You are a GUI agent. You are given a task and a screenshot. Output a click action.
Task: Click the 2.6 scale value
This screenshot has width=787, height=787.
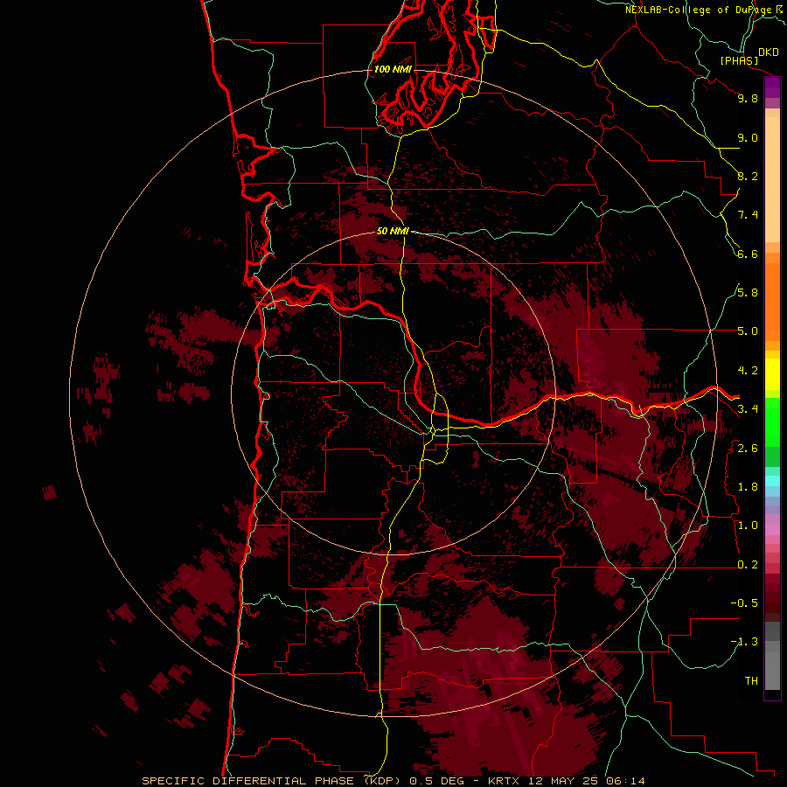pos(748,449)
